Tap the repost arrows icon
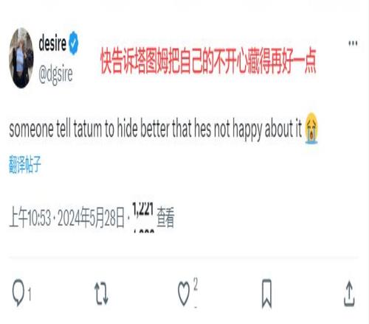 (101, 294)
